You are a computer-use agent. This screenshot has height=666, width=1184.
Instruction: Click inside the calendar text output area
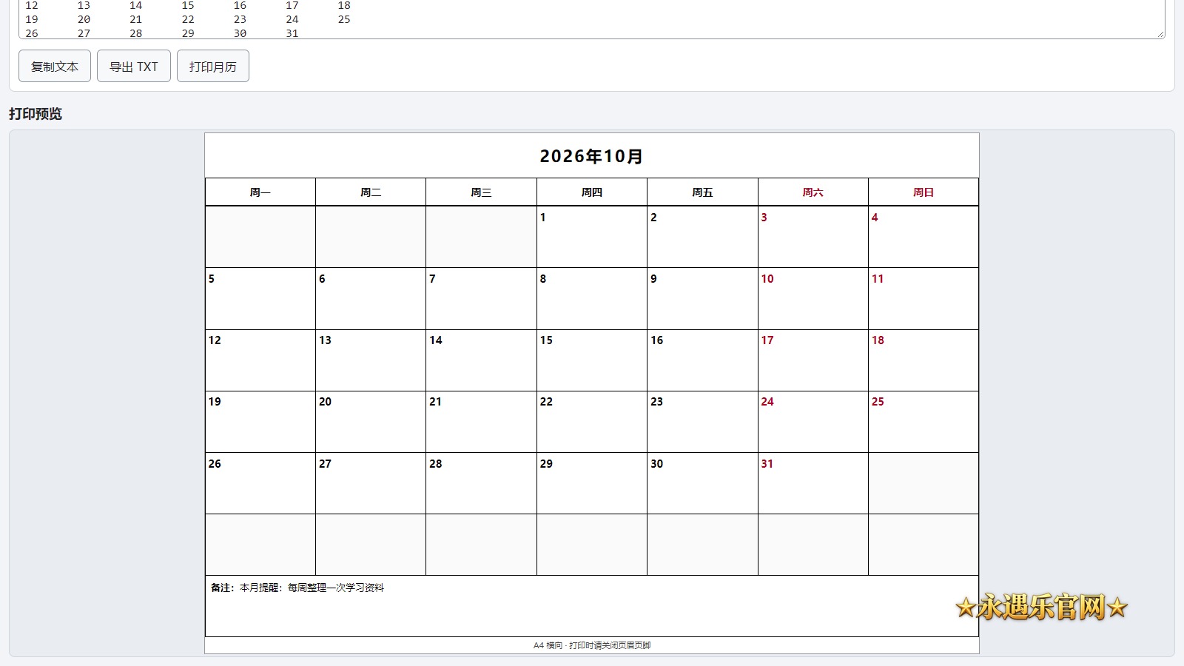pos(592,19)
